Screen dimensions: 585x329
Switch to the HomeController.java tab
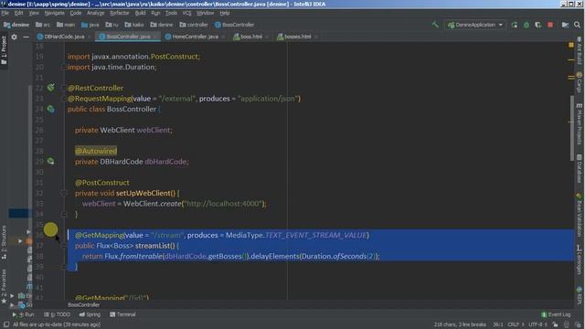[195, 37]
